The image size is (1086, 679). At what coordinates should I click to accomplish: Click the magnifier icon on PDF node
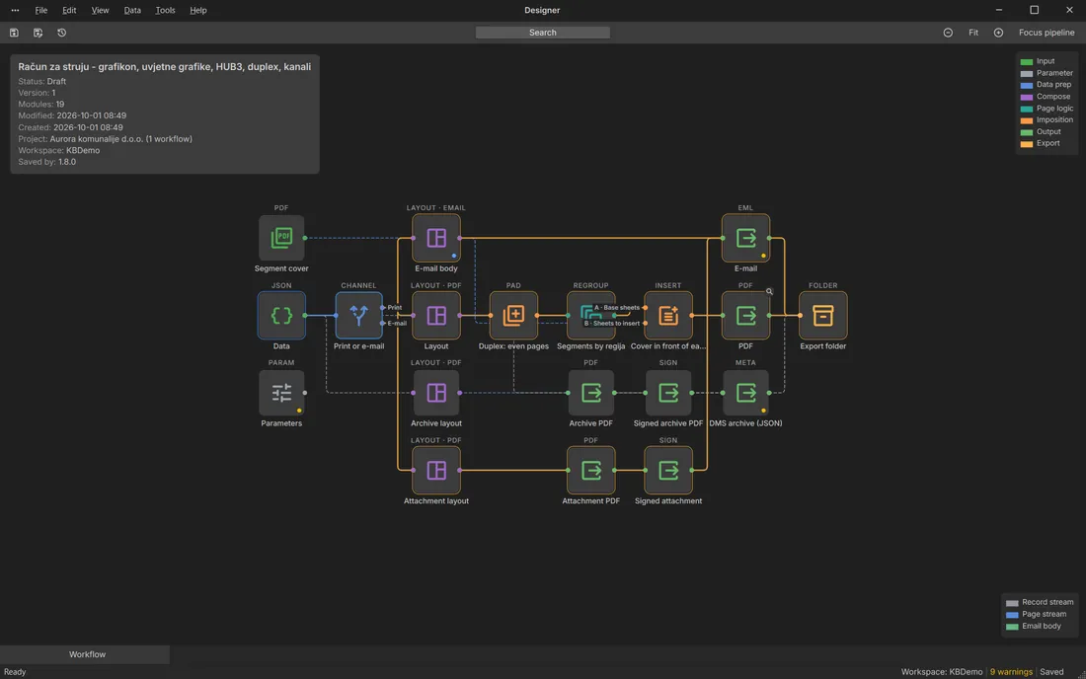(x=769, y=291)
